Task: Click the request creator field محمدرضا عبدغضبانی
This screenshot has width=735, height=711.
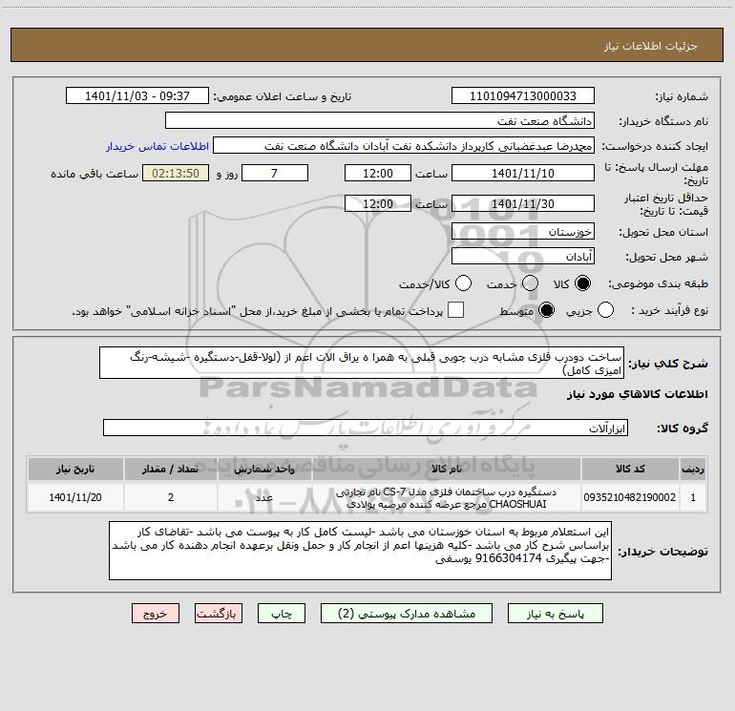Action: 404,146
